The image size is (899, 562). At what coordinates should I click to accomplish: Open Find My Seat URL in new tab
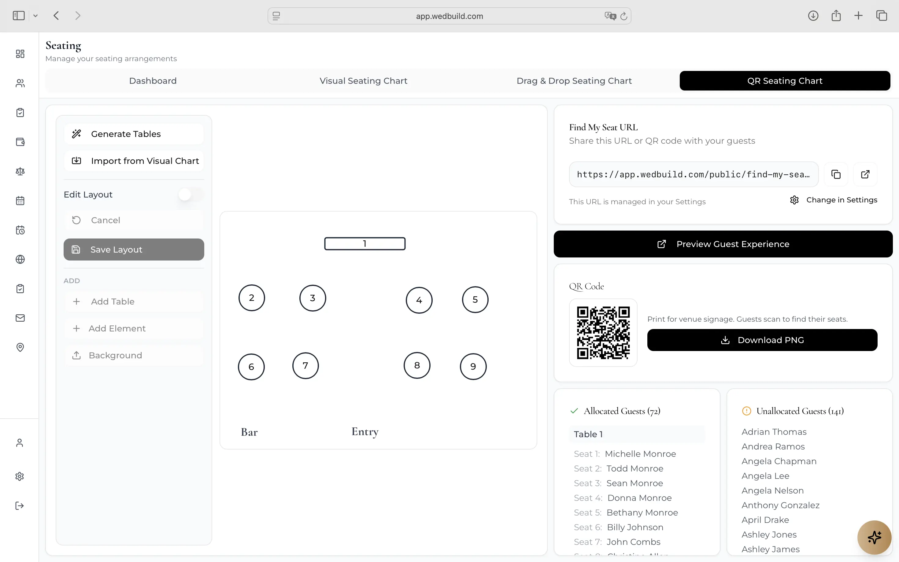(865, 174)
